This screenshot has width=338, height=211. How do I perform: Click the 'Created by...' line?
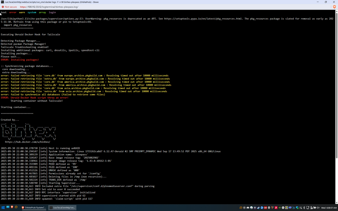[10, 120]
